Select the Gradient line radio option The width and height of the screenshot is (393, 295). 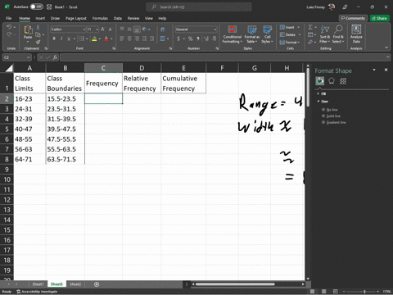click(x=323, y=122)
